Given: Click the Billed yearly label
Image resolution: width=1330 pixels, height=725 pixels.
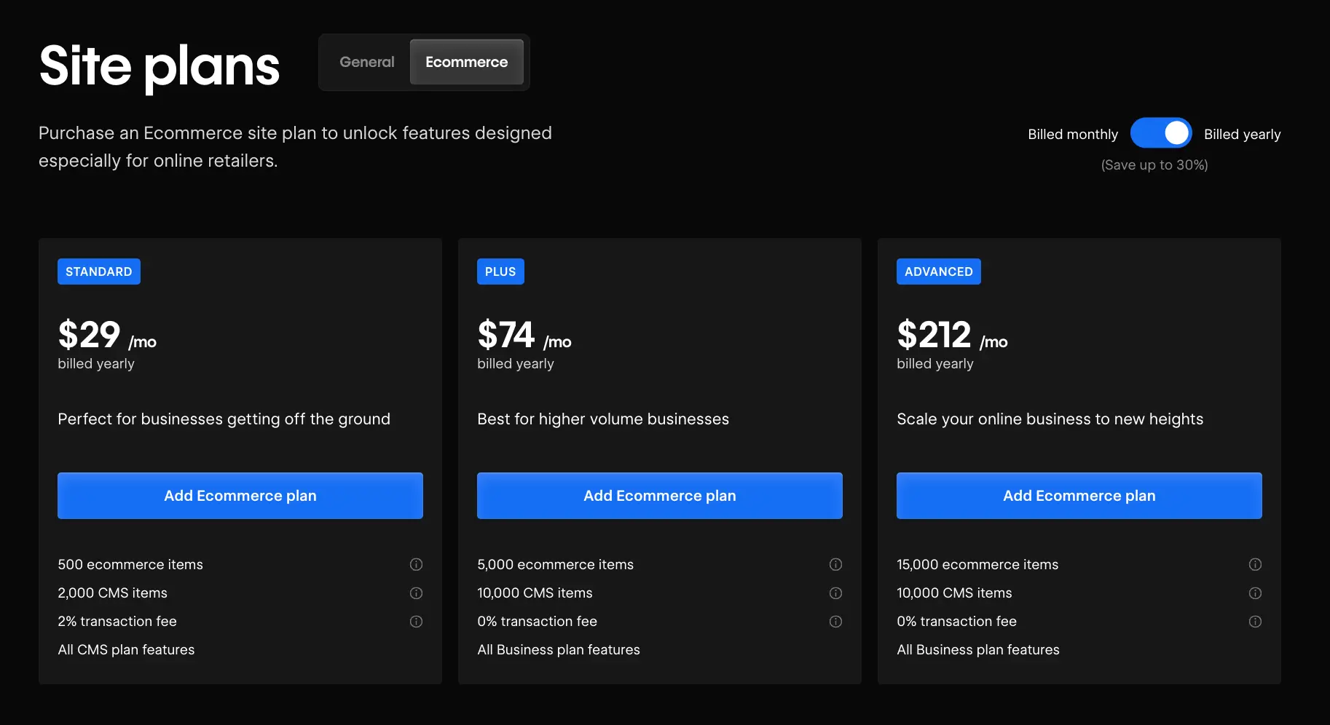Looking at the screenshot, I should [1242, 134].
